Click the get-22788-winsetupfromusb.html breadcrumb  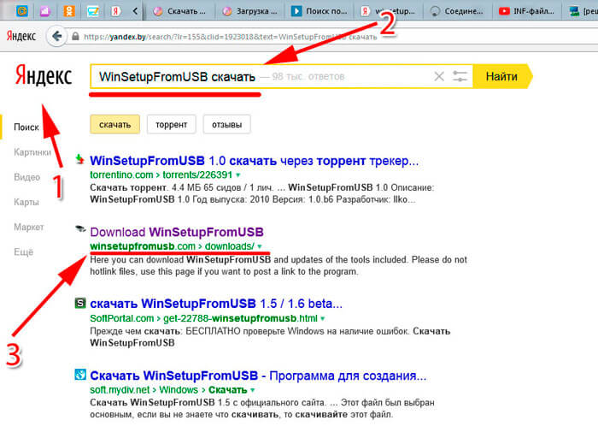pos(240,318)
